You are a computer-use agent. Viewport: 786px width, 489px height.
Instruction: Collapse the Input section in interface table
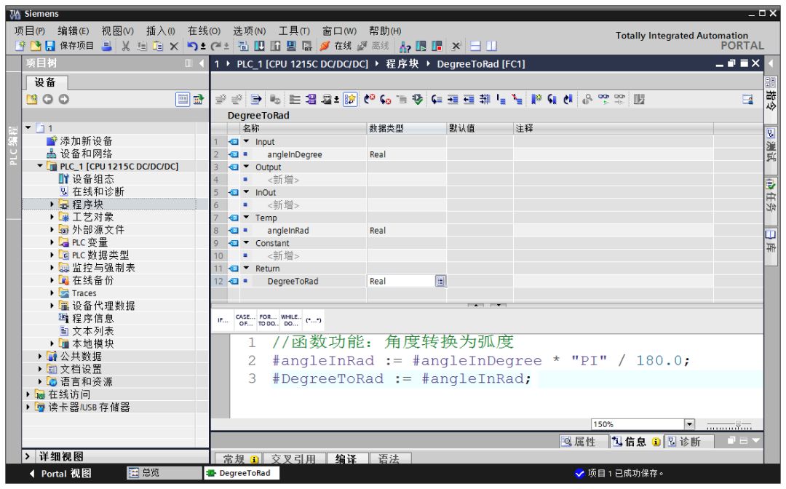click(x=246, y=142)
